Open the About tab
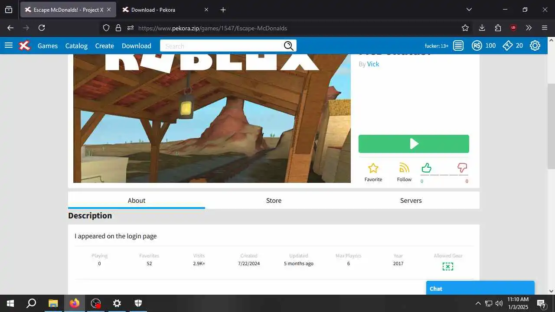This screenshot has height=312, width=555. 137,200
